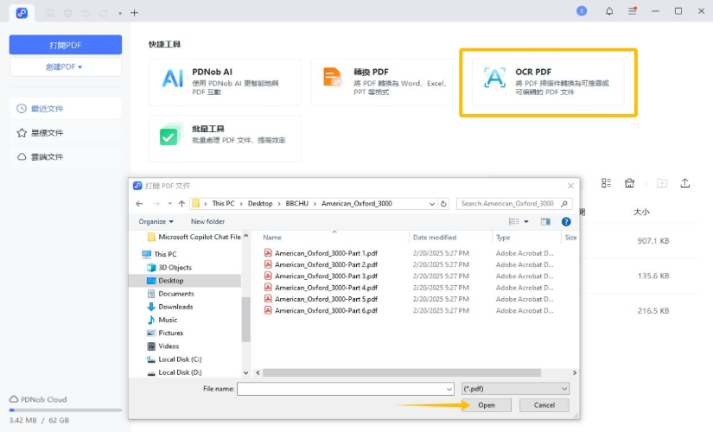Click the File name input field
The height and width of the screenshot is (432, 713).
pos(345,389)
